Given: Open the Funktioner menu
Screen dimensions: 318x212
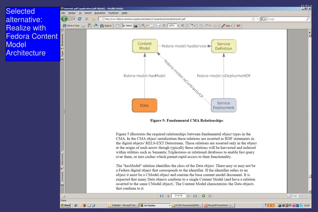Looking at the screenshot, I should click(x=113, y=13).
